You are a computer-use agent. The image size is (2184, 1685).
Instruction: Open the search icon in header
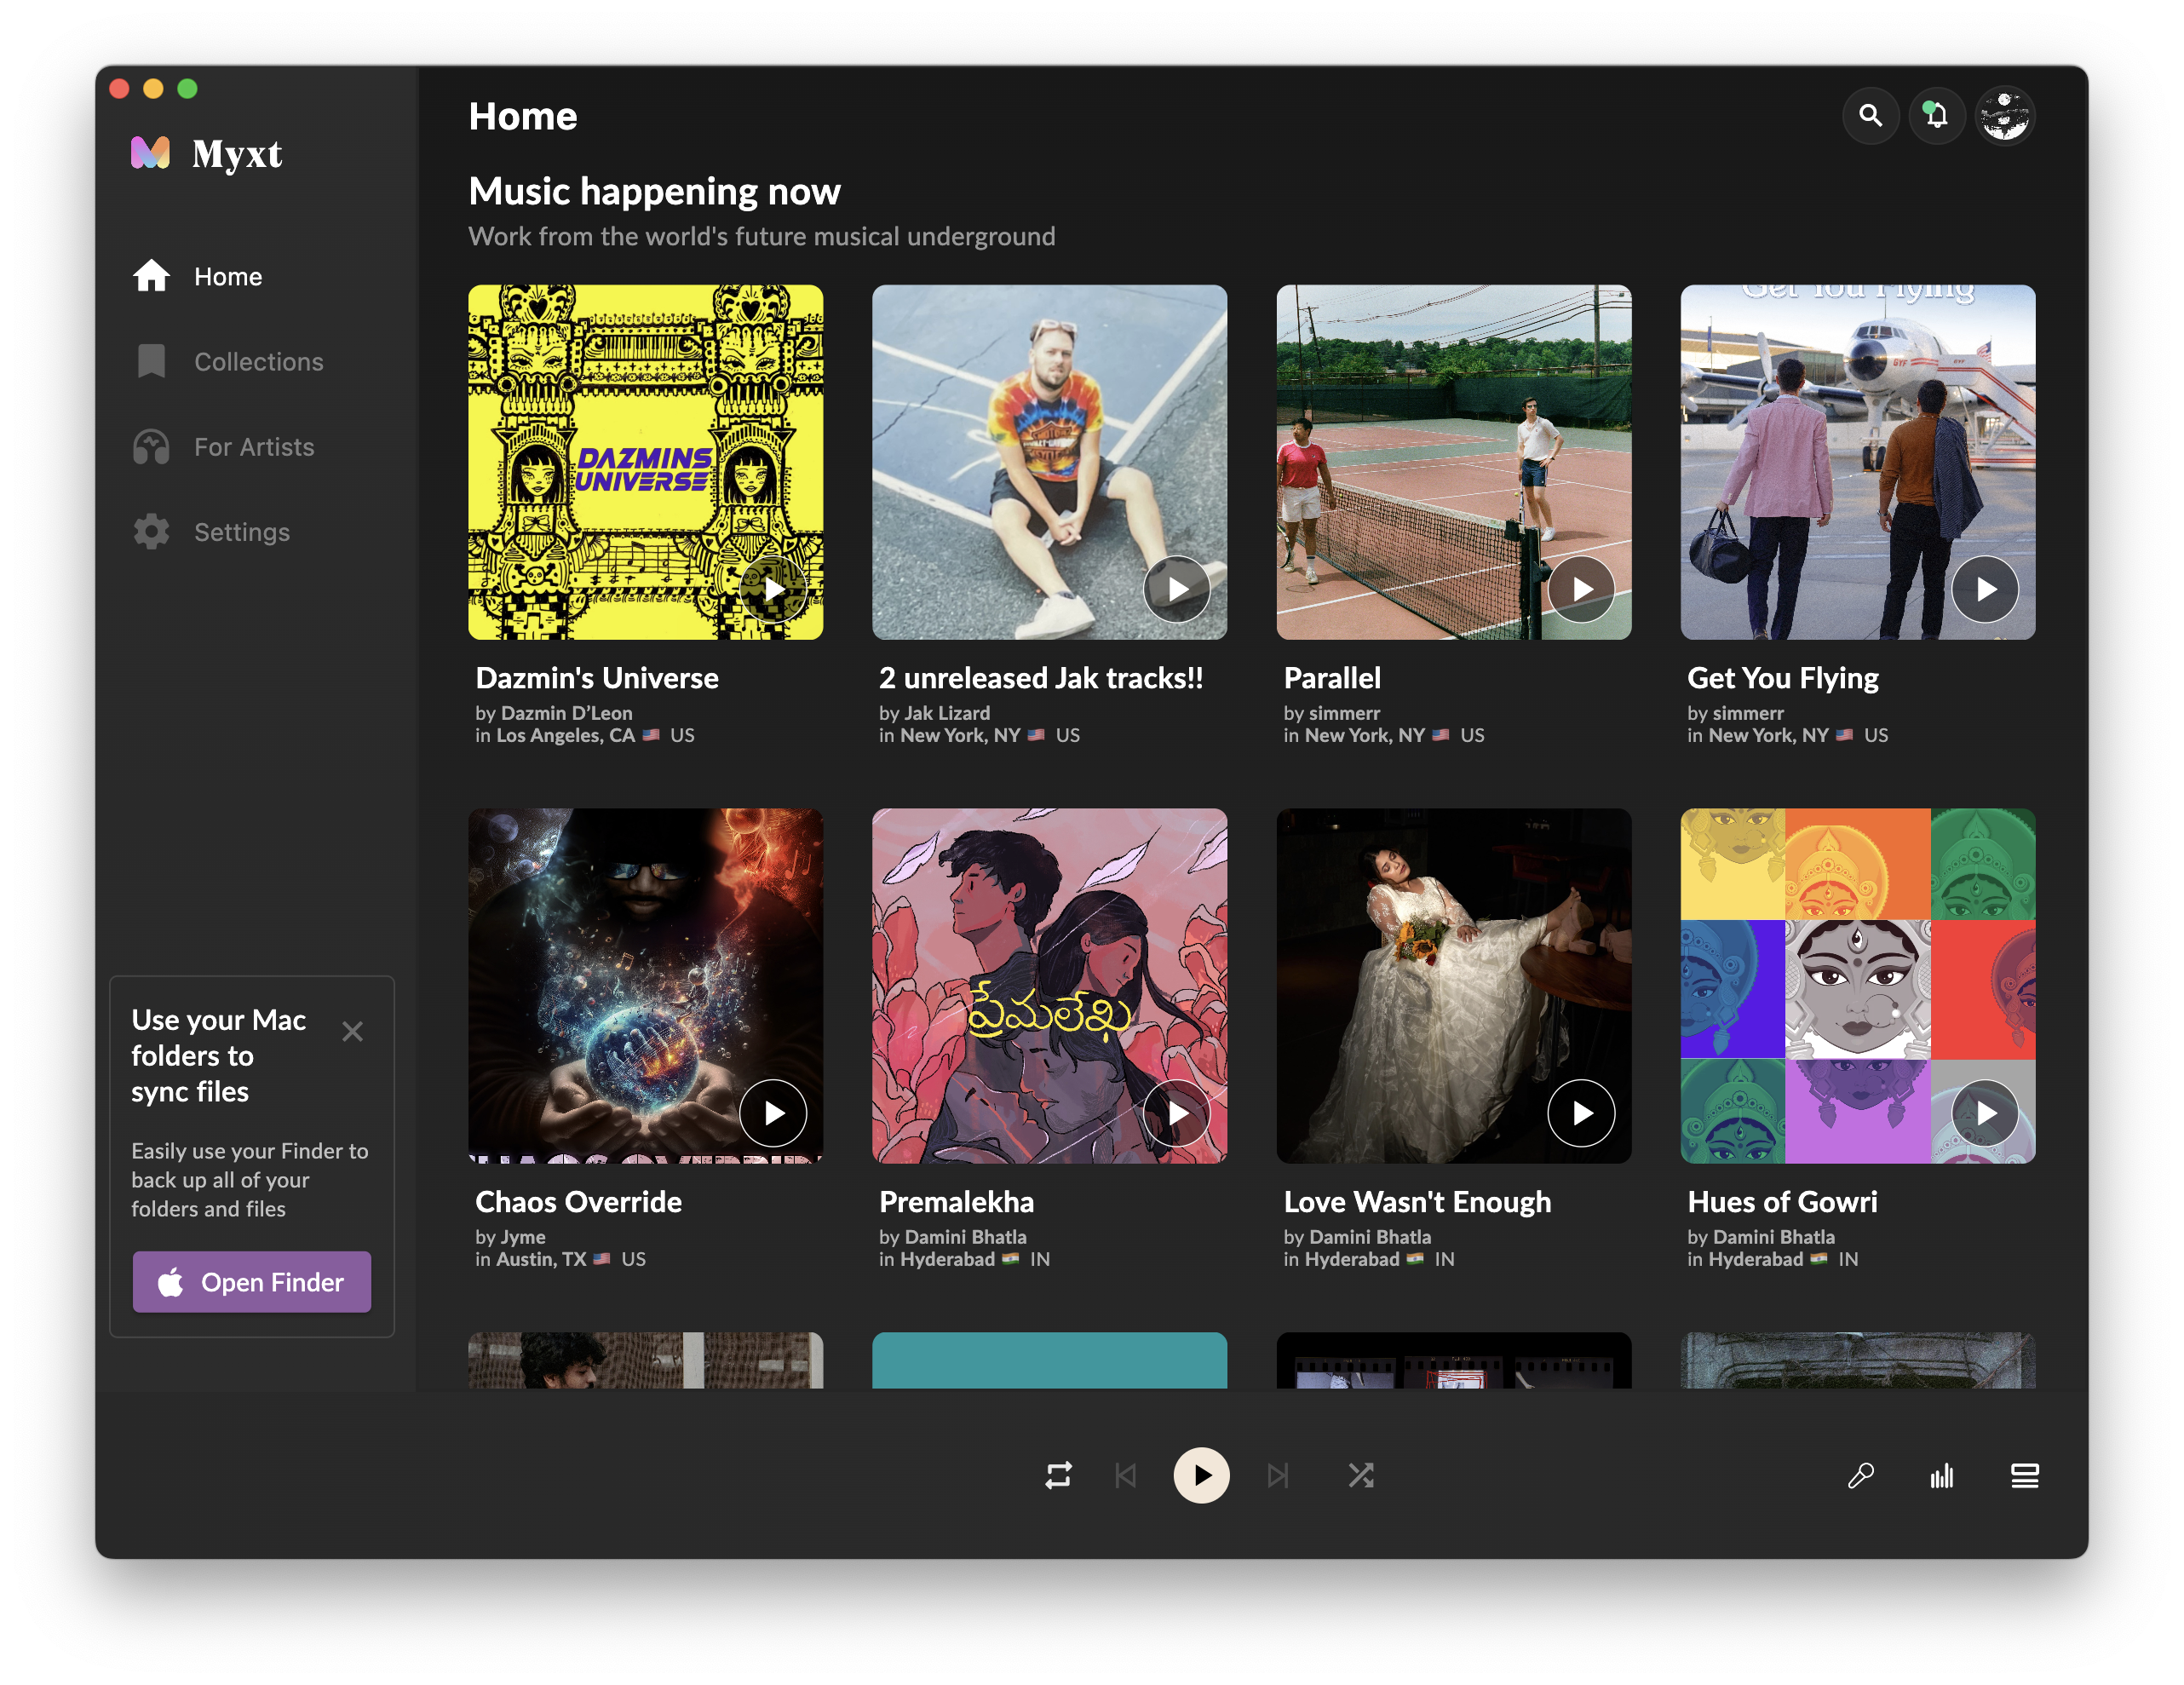click(1870, 116)
